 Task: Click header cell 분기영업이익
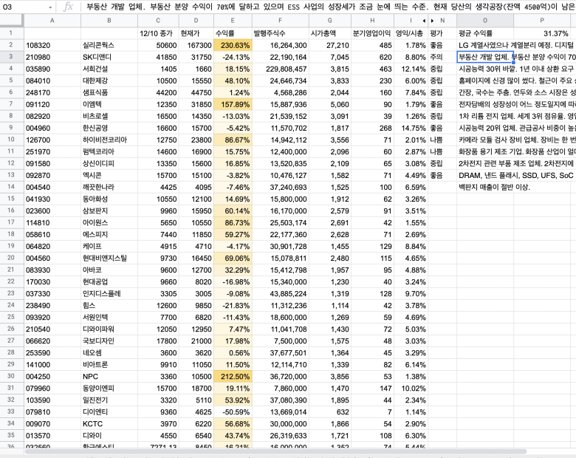tap(372, 33)
